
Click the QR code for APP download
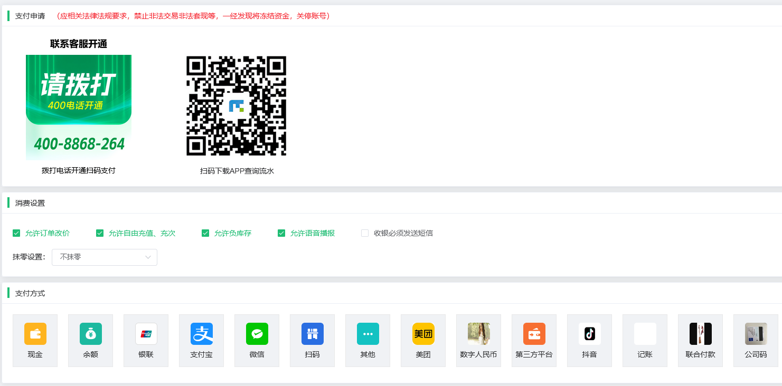[x=237, y=106]
